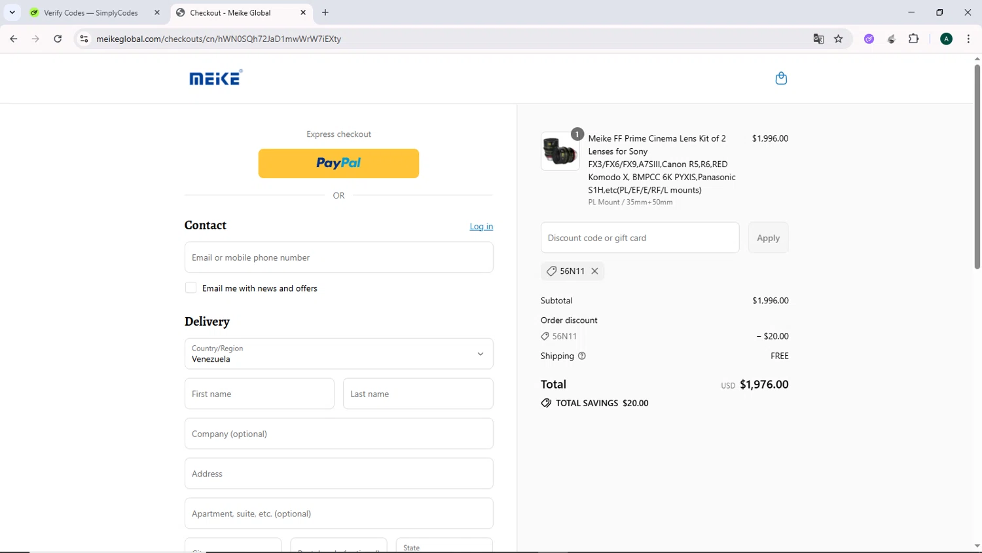Click the 56N11 code under Order discount
982x553 pixels.
[564, 336]
